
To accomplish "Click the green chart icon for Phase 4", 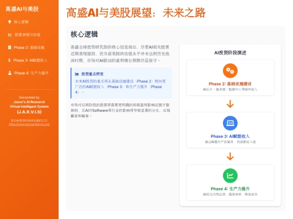I will point(230,176).
